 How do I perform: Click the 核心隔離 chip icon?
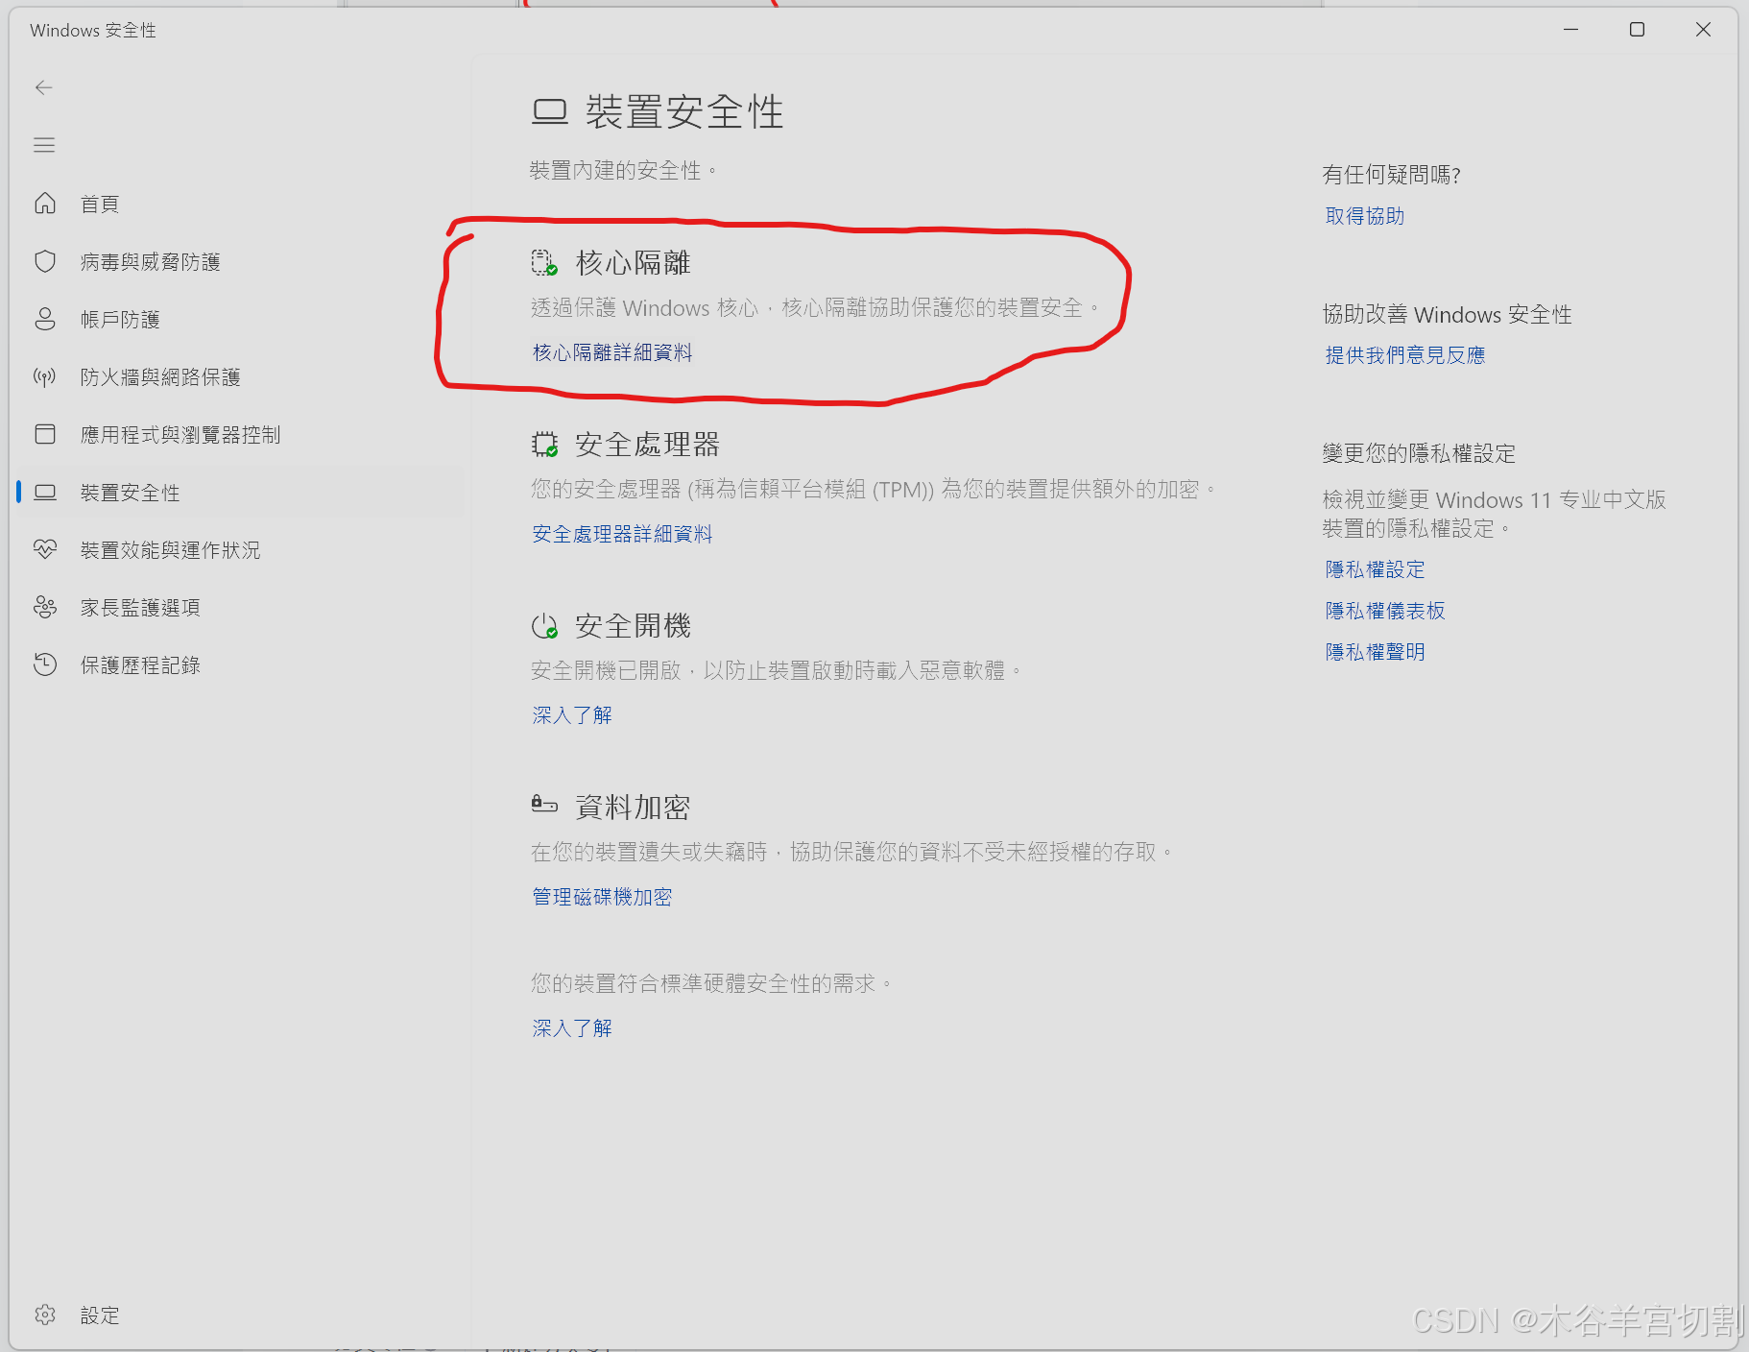click(x=544, y=263)
